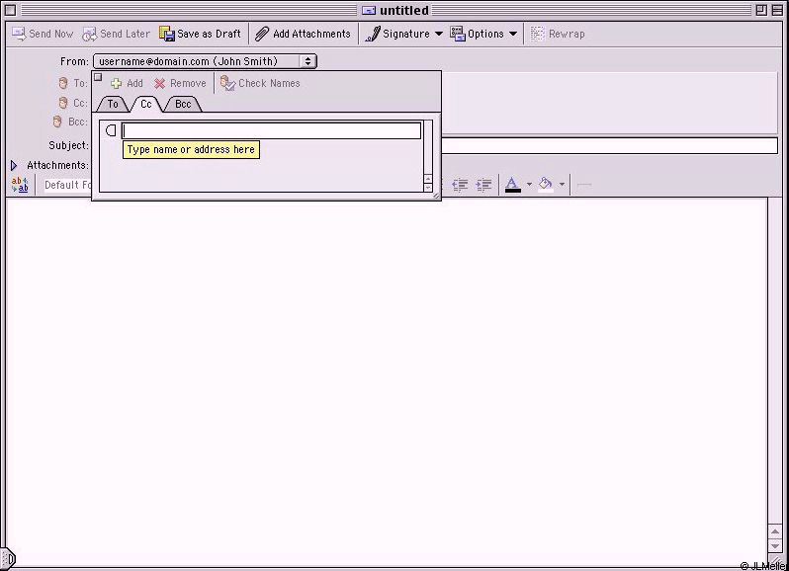
Task: Toggle HTML formatting with the ab icon
Action: 20,185
